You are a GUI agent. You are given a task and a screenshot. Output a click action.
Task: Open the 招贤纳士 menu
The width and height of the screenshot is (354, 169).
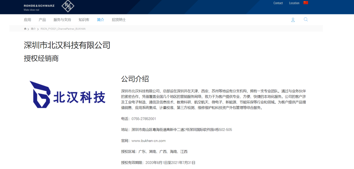point(119,20)
